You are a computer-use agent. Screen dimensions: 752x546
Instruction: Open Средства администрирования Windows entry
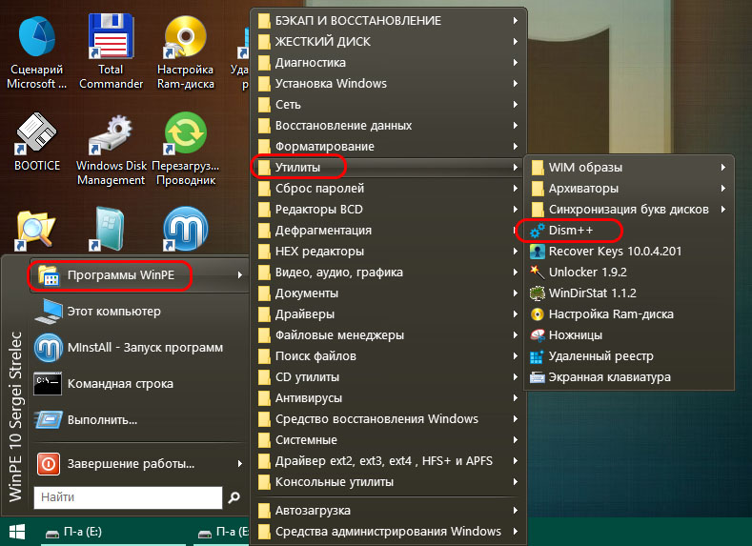click(388, 532)
